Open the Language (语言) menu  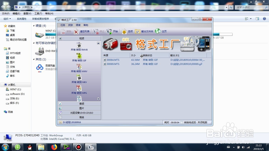[78, 25]
